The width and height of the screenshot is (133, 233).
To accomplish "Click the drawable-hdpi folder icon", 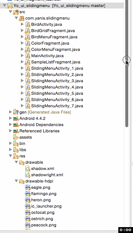I will point(22,181).
